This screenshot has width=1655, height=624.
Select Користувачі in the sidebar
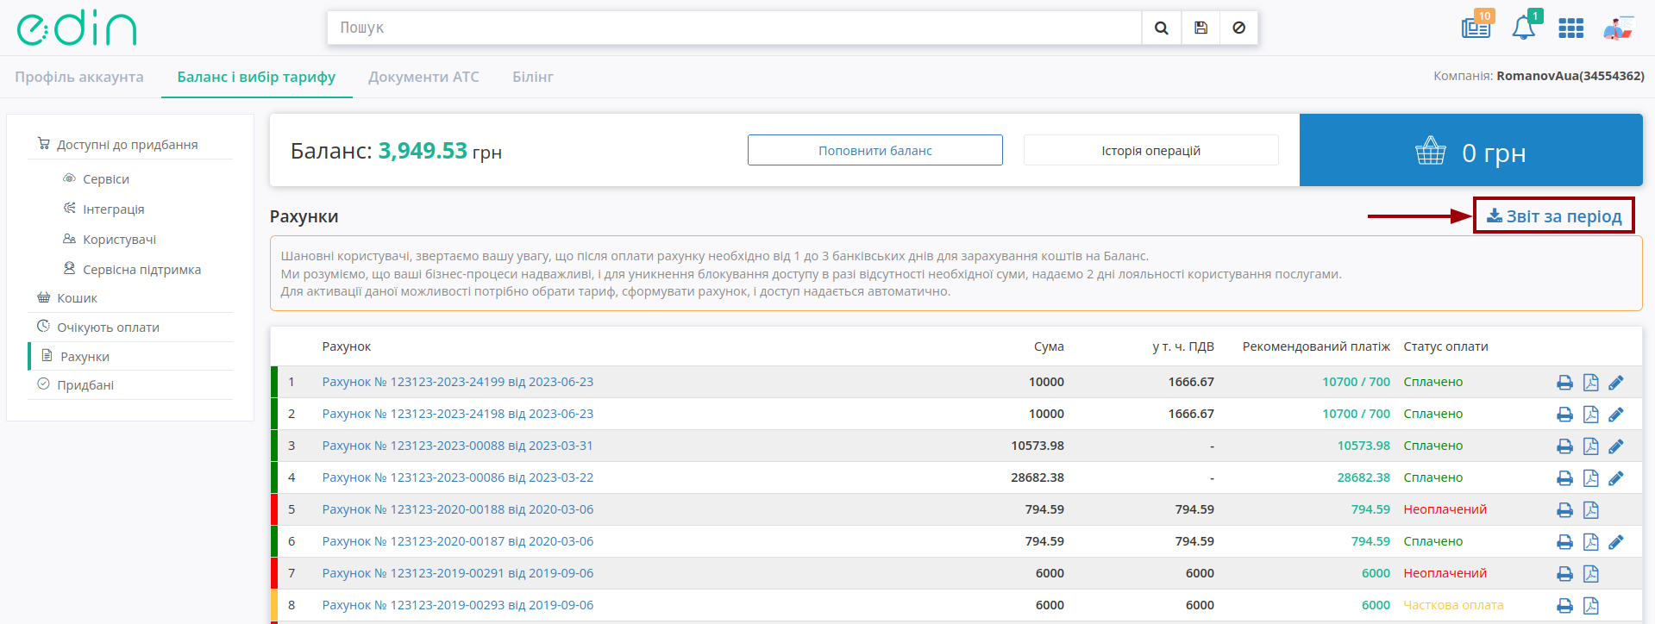119,240
